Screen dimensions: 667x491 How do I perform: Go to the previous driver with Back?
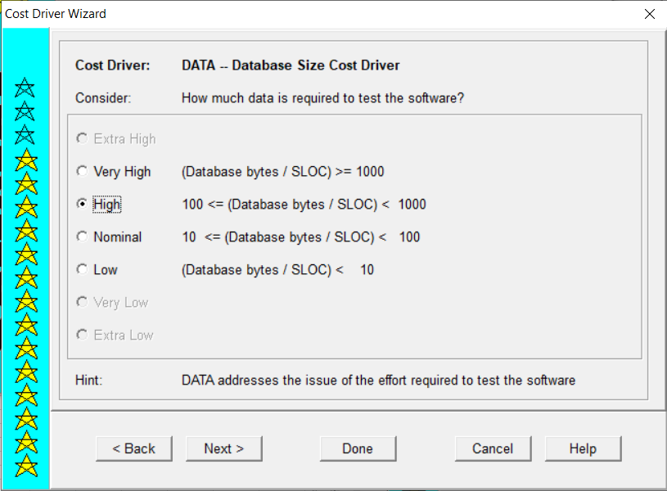(x=134, y=448)
